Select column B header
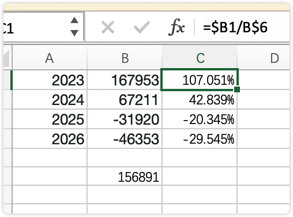 click(x=125, y=58)
